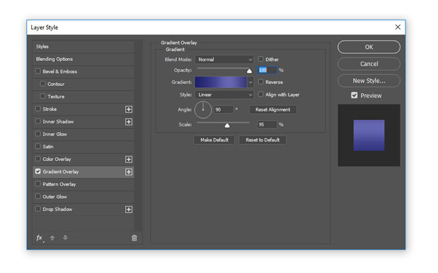Uncheck the Gradient Overlay checkbox
Screen dimensions: 438x273
pyautogui.click(x=38, y=171)
